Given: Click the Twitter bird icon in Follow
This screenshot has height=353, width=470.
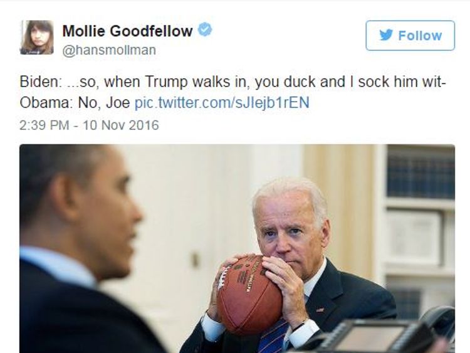Looking at the screenshot, I should tap(386, 35).
